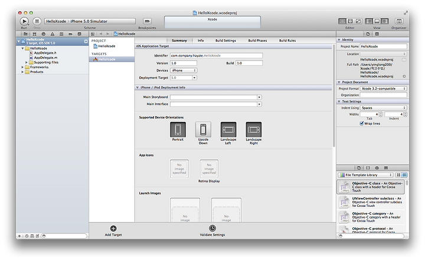The image size is (425, 261).
Task: Show the Code Snippet library icon
Action: [368, 168]
